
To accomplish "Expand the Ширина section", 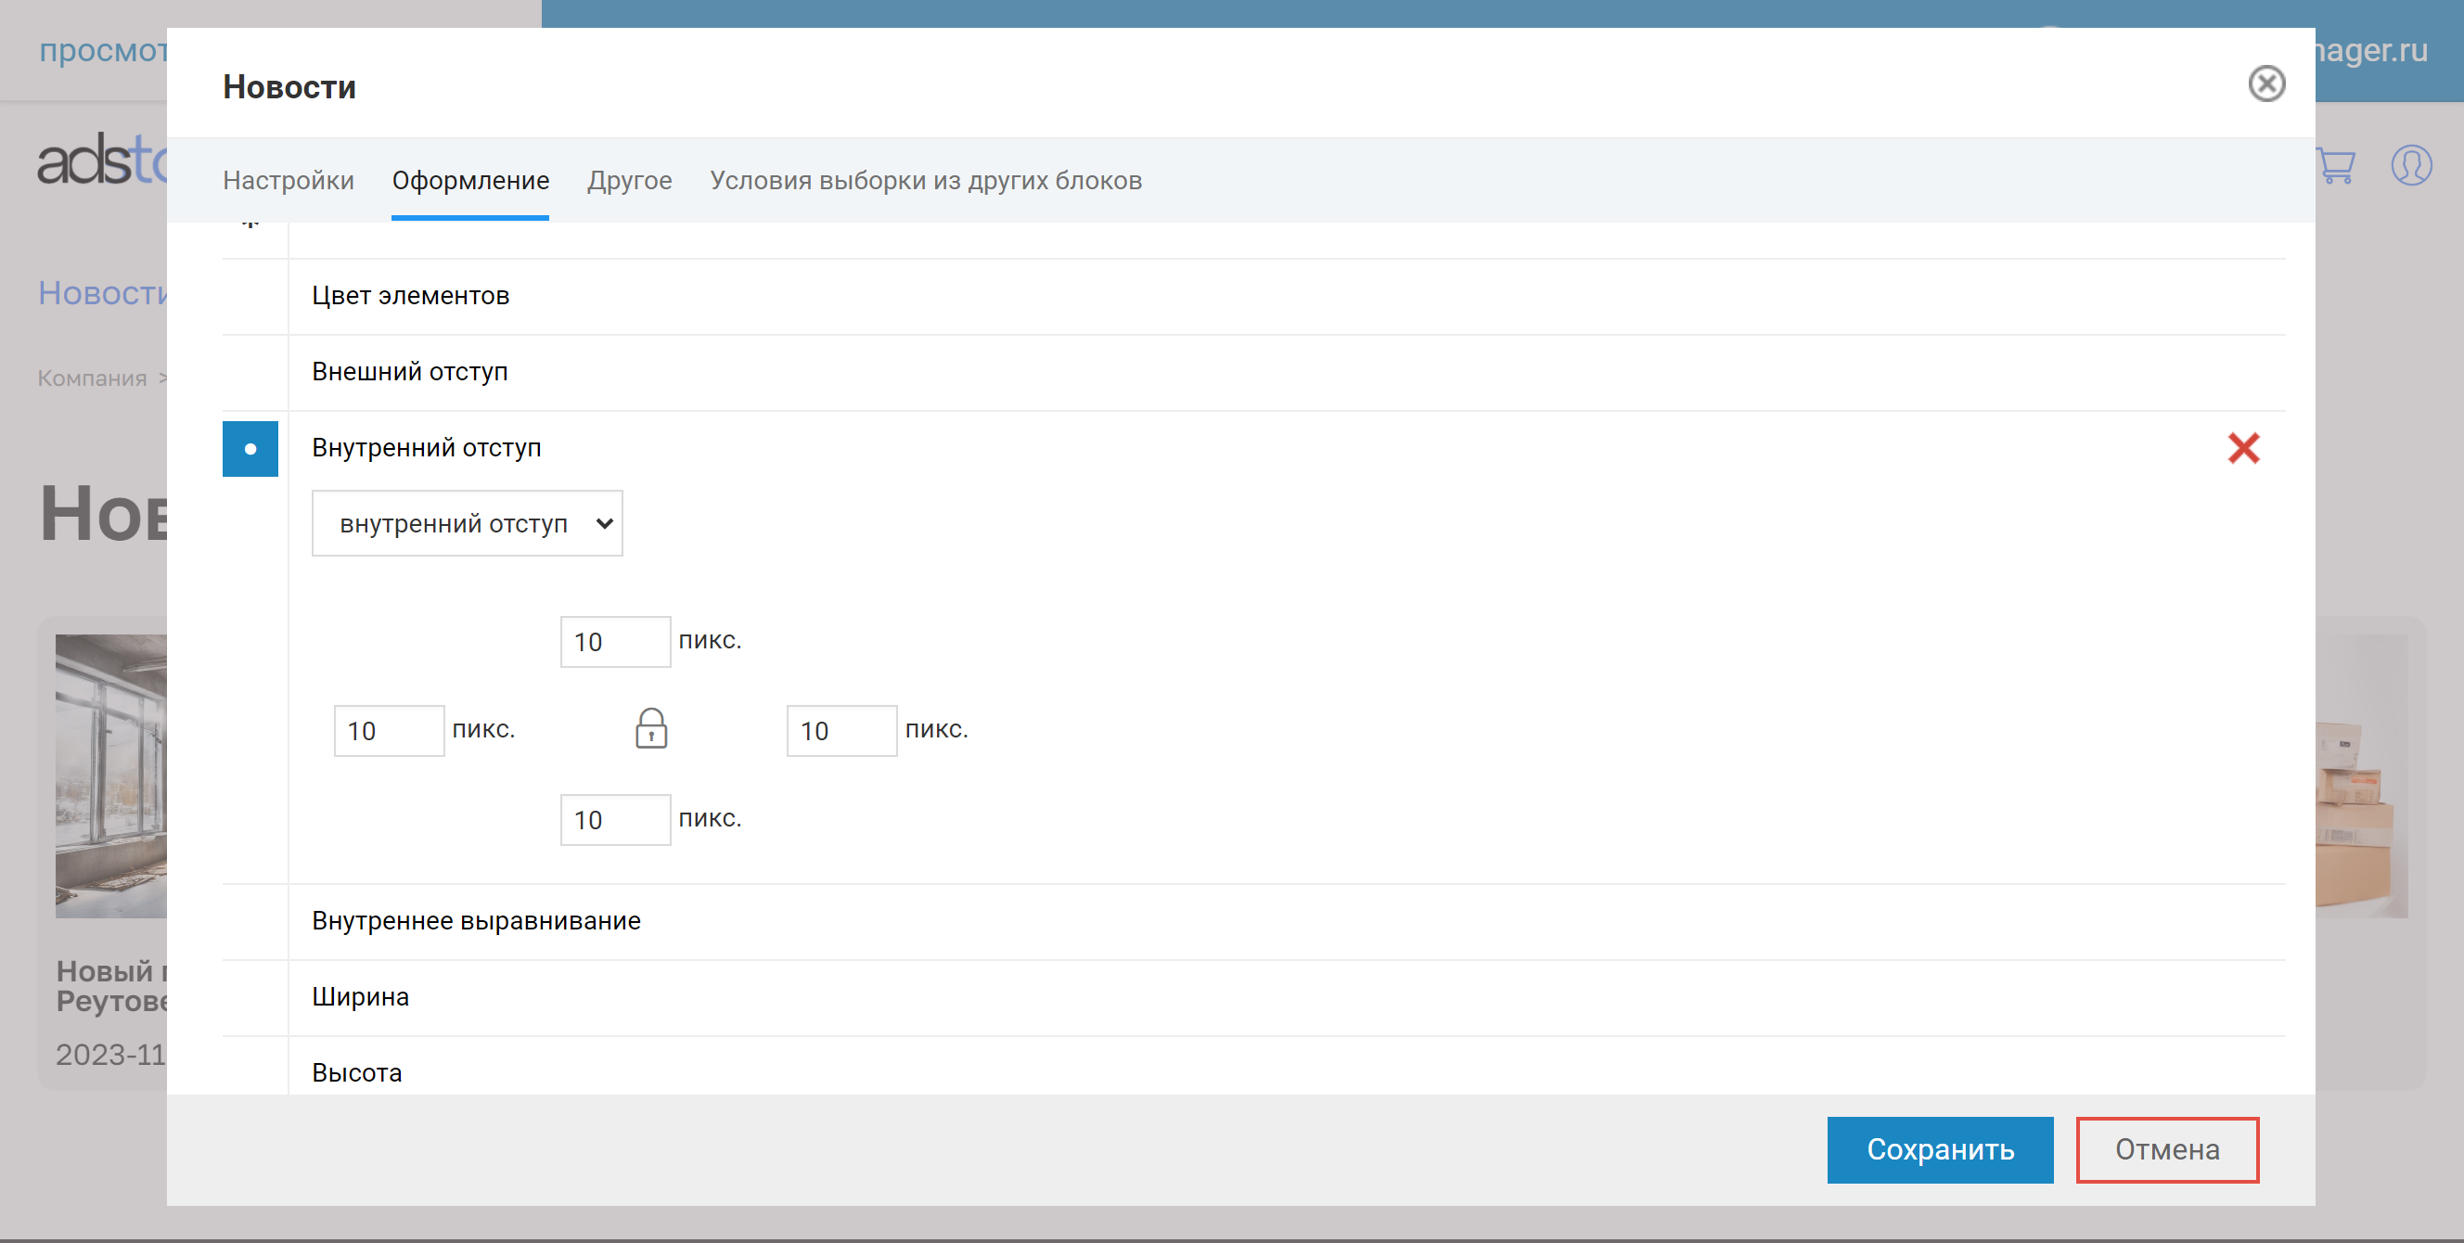I will tap(1287, 998).
